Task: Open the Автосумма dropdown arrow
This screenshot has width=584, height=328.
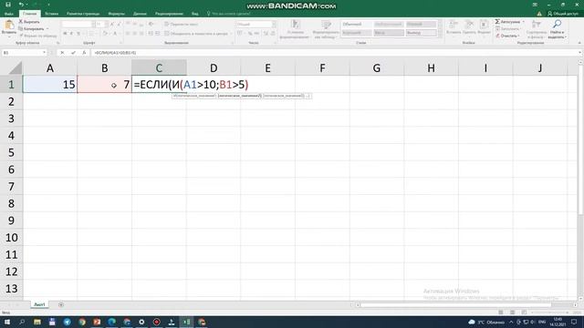Action: pyautogui.click(x=523, y=22)
